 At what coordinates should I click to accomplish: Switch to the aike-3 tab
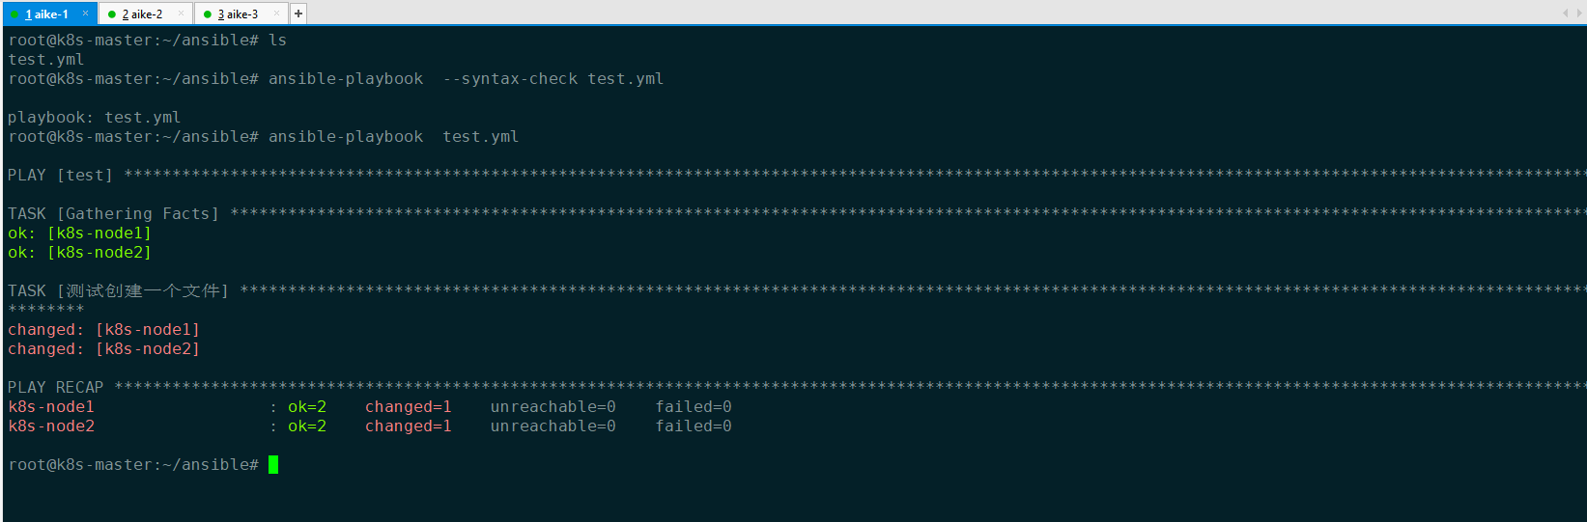point(239,14)
